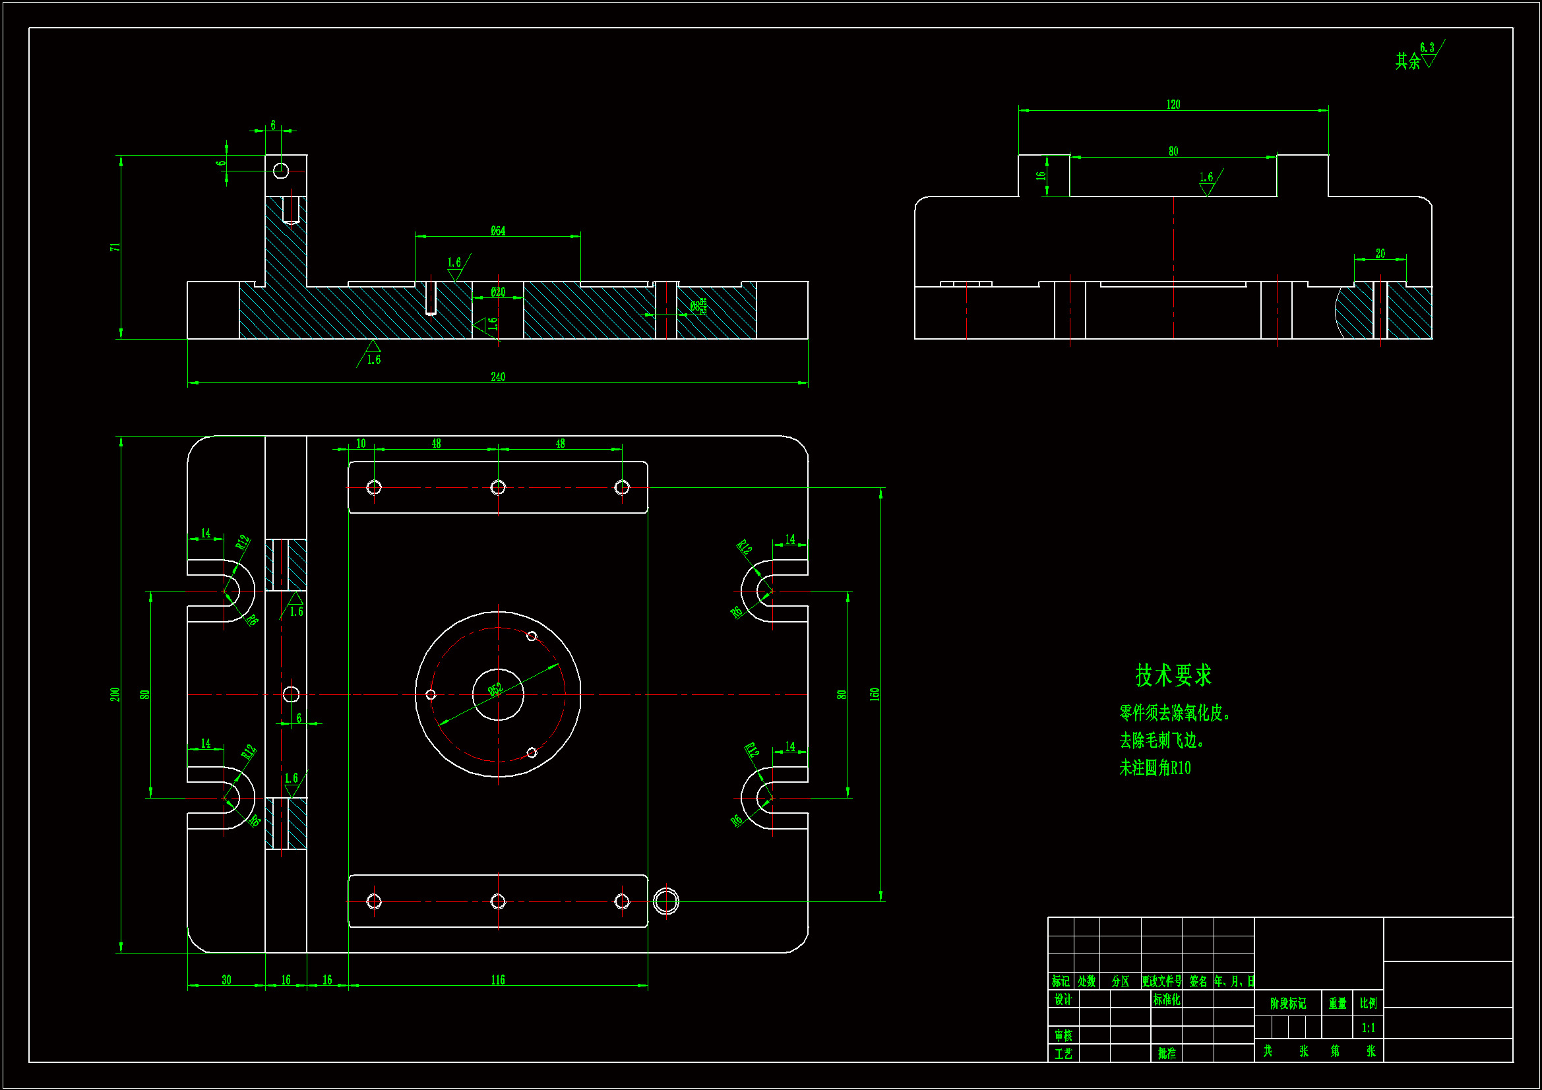The image size is (1542, 1090).
Task: Select the 批准 cell in title block
Action: pyautogui.click(x=1167, y=1053)
